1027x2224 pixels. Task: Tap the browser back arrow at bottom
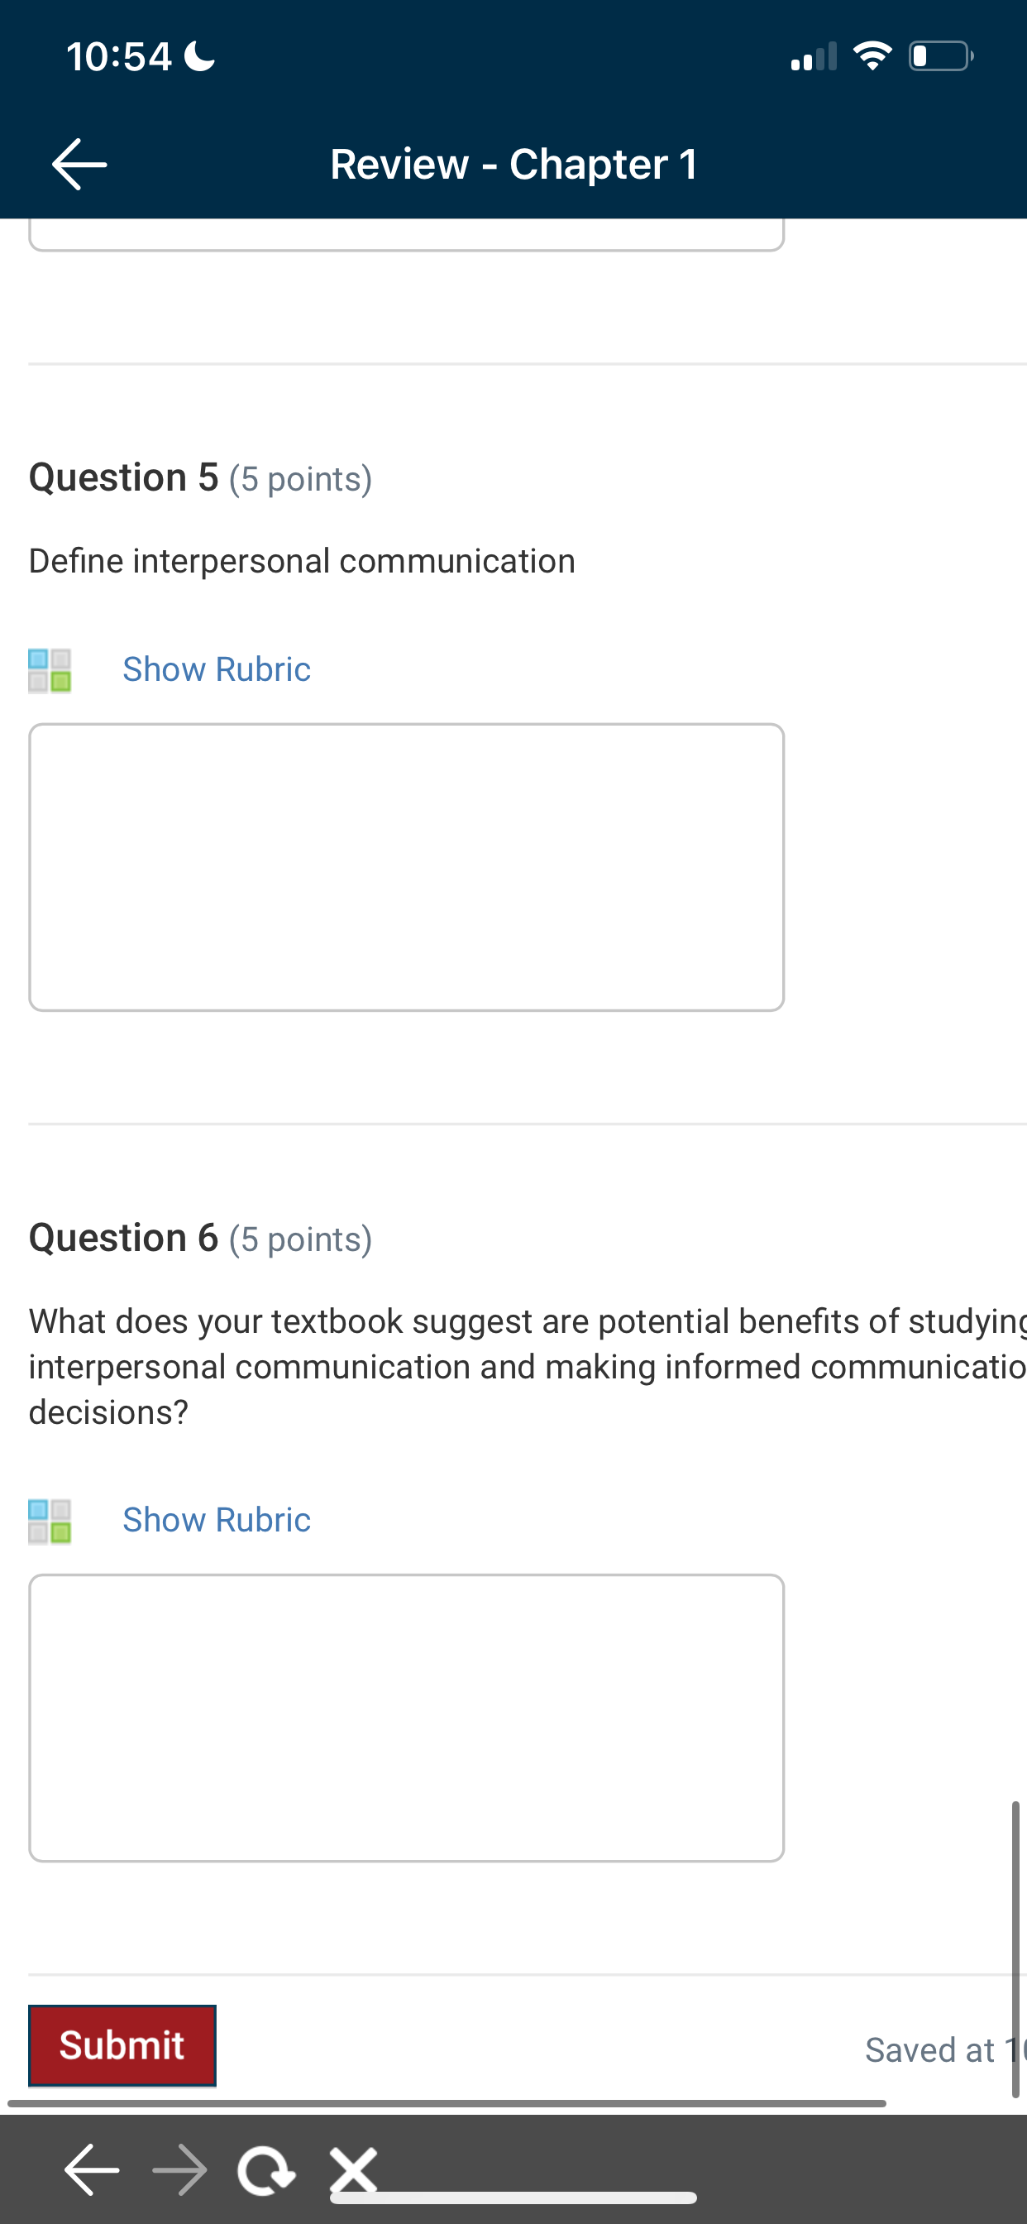(x=92, y=2169)
